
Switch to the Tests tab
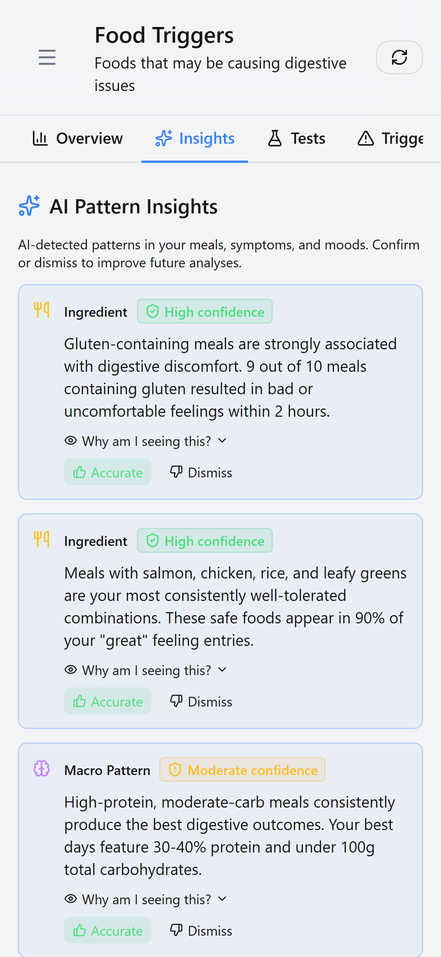click(297, 139)
